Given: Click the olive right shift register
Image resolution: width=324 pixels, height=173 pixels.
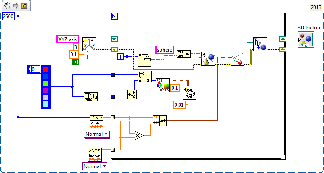Looking at the screenshot, I should click(x=283, y=49).
